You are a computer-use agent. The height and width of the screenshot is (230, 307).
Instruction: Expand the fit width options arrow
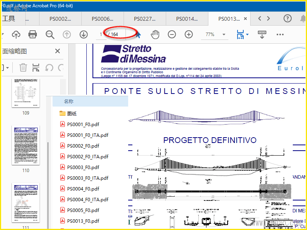tap(247, 34)
